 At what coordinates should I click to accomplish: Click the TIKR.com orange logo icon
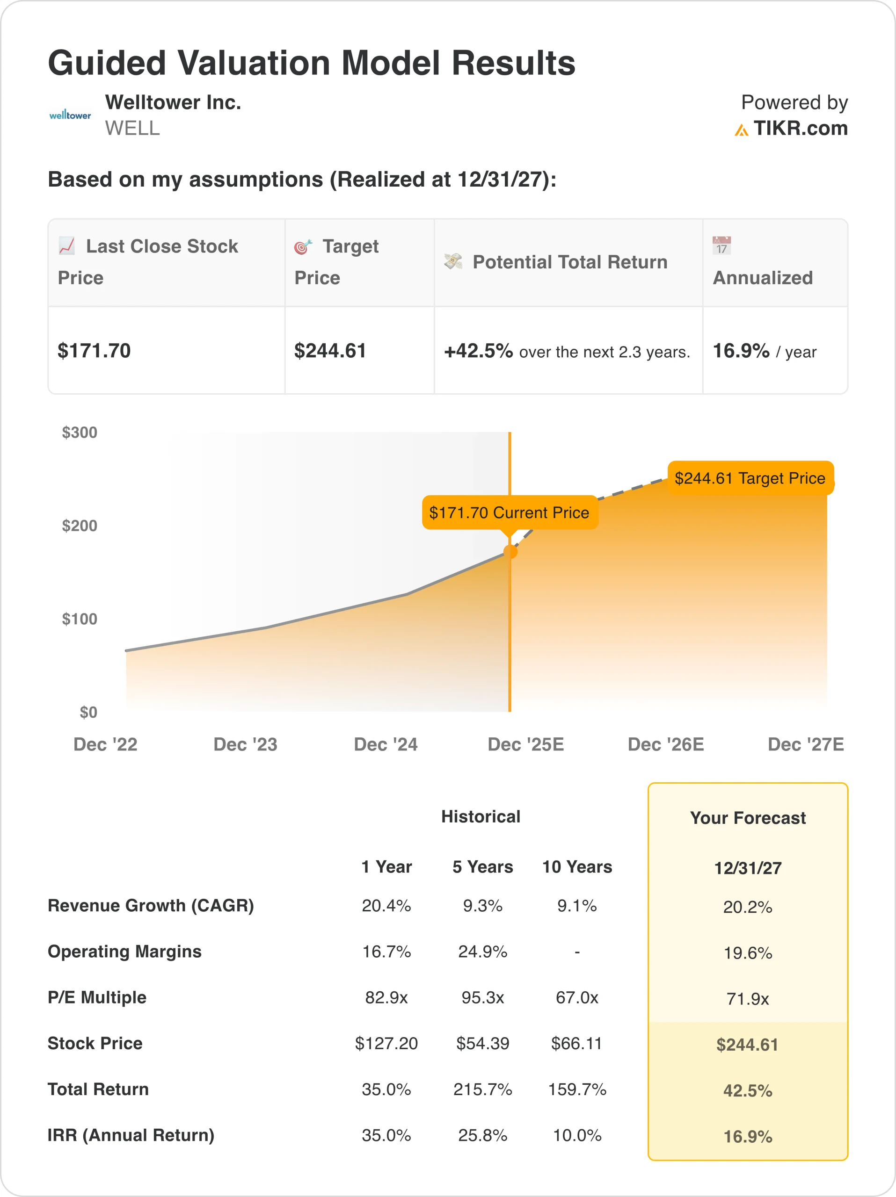(741, 130)
